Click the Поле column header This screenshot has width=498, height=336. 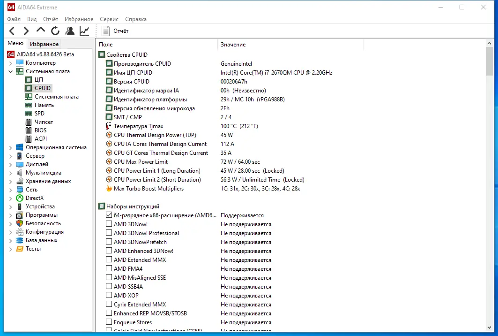pos(157,45)
